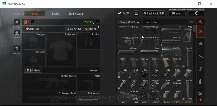
Task: Select the highlighted all-items category filter
Action: point(200,31)
